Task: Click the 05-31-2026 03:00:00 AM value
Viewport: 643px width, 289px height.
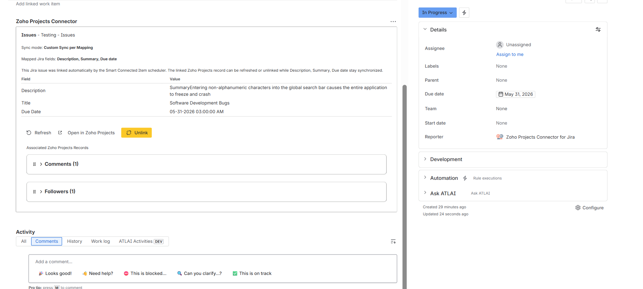Action: point(196,112)
